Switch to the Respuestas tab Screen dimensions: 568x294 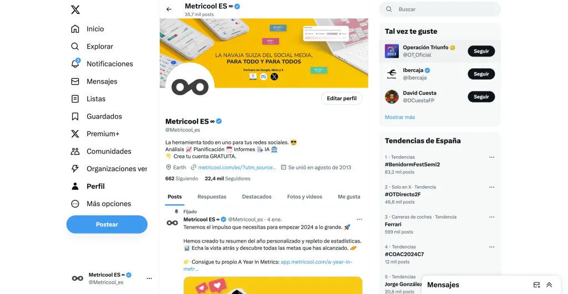click(212, 197)
